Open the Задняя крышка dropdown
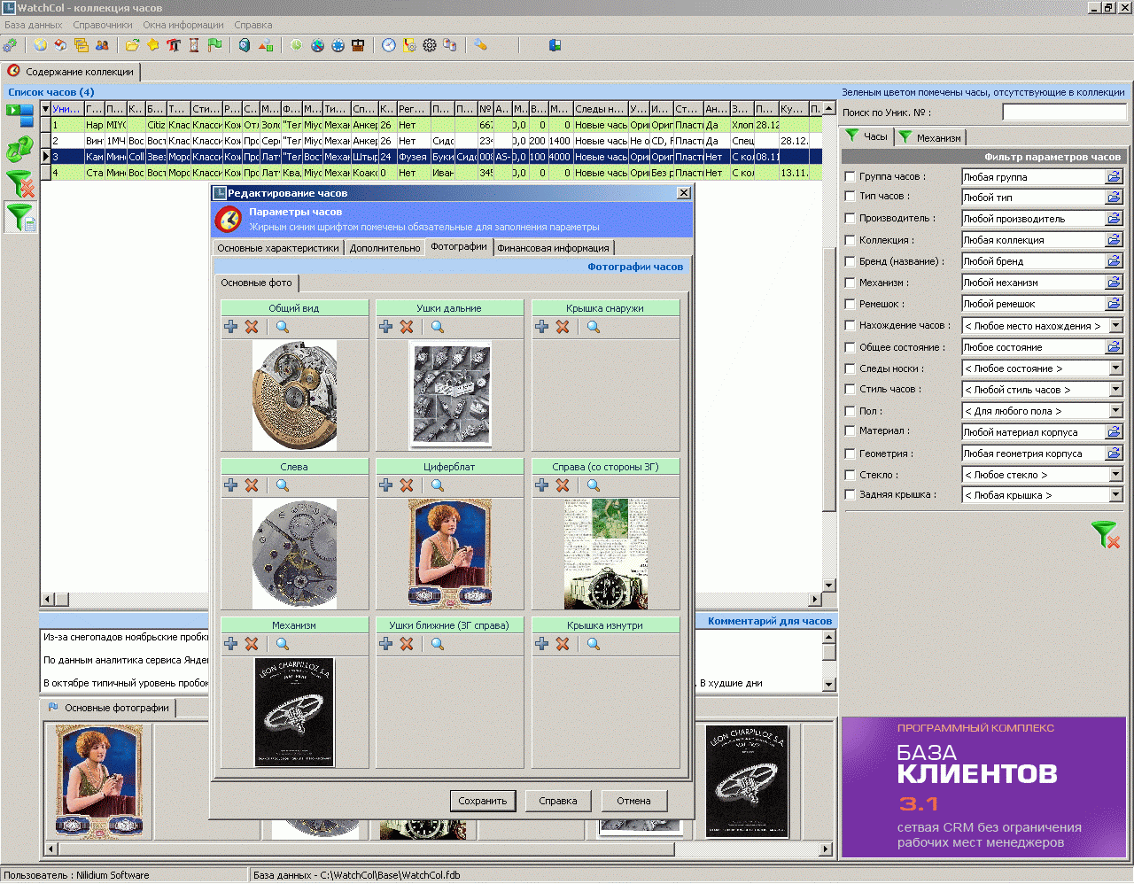This screenshot has height=884, width=1134. pyautogui.click(x=1115, y=495)
